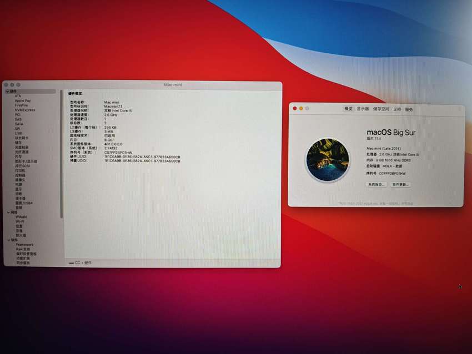This screenshot has width=472, height=354.
Task: Collapse the 硬件 (Hardware) section
Action: click(7, 91)
